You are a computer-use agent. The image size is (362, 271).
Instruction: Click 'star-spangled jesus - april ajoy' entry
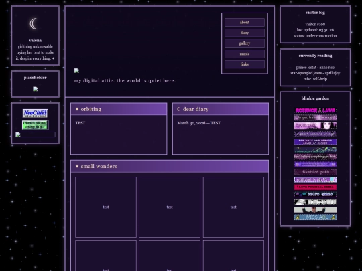[x=315, y=73]
